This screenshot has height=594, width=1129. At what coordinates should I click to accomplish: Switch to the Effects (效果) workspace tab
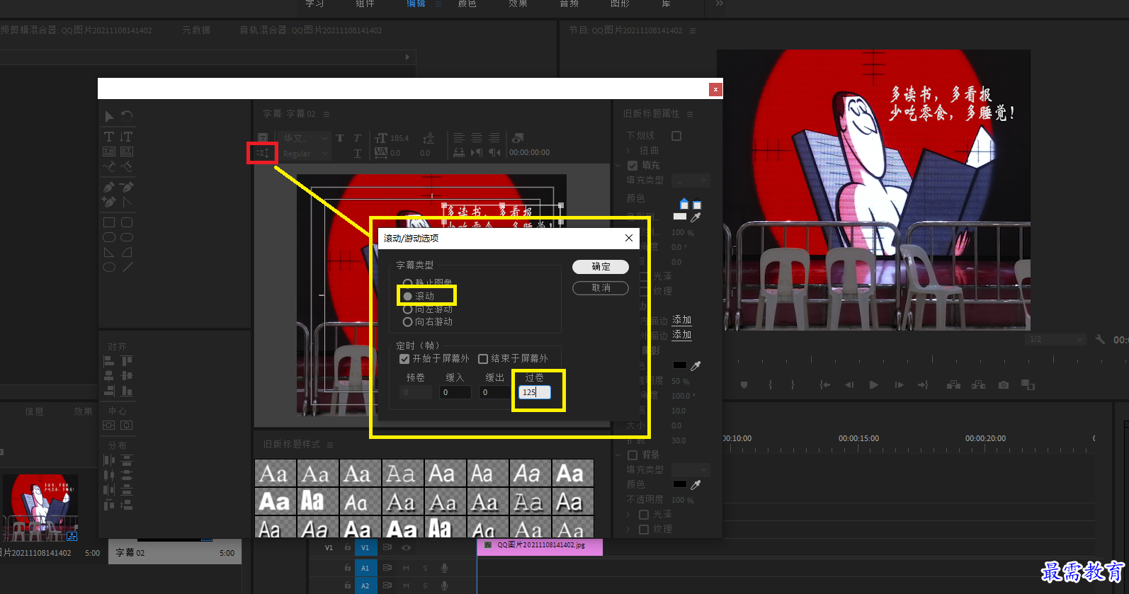pos(518,4)
